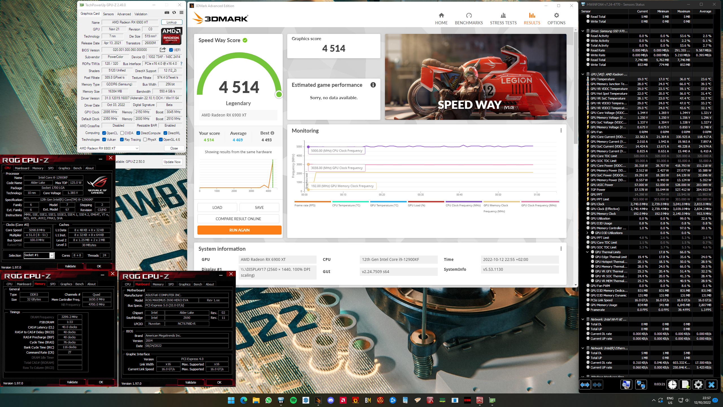Refresh GPU-Z data

pos(174,13)
